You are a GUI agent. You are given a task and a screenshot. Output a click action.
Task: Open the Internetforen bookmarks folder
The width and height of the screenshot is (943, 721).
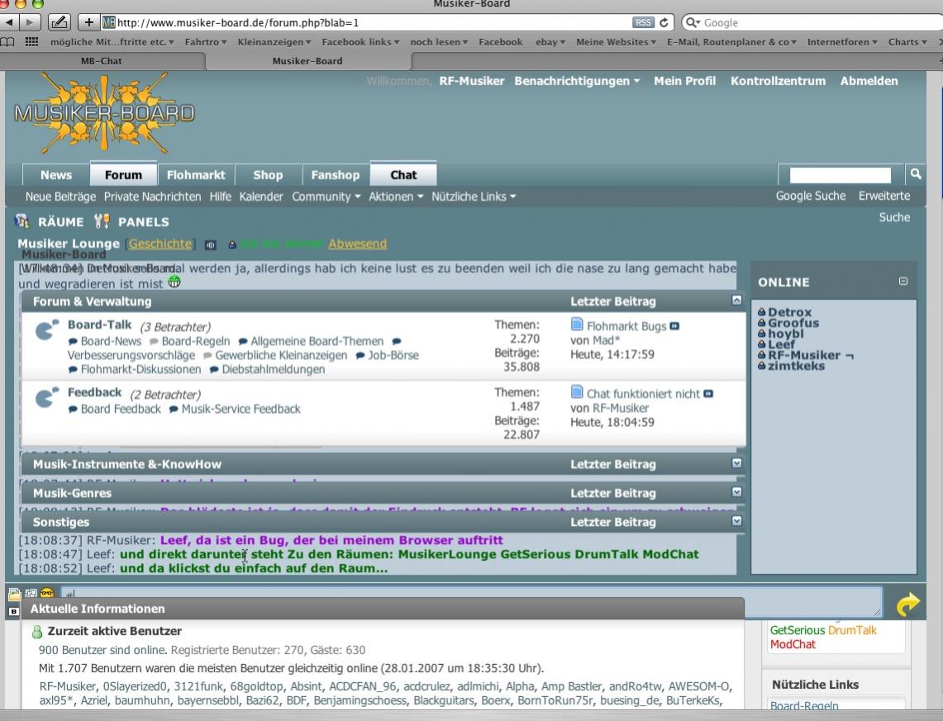842,42
